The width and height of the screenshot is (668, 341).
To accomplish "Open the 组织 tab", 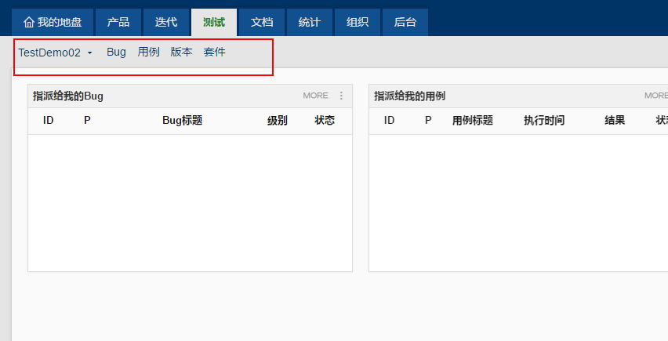I will coord(358,22).
